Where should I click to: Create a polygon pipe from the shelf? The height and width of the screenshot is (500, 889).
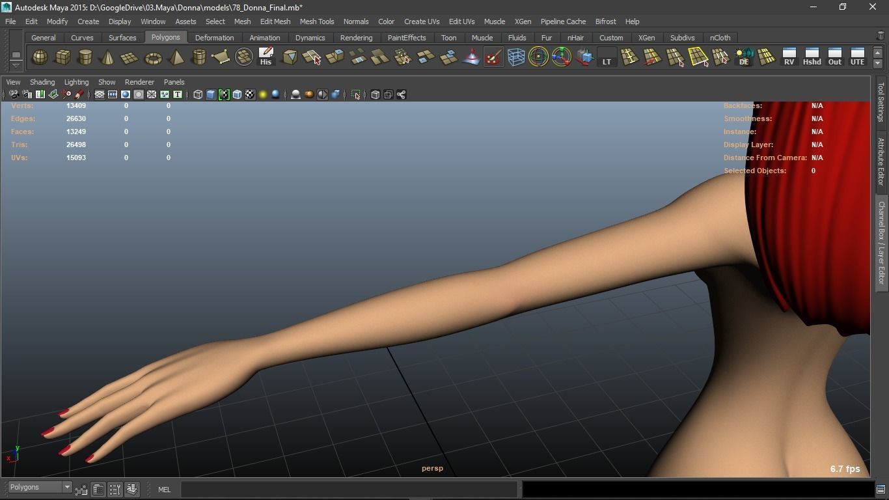click(198, 57)
